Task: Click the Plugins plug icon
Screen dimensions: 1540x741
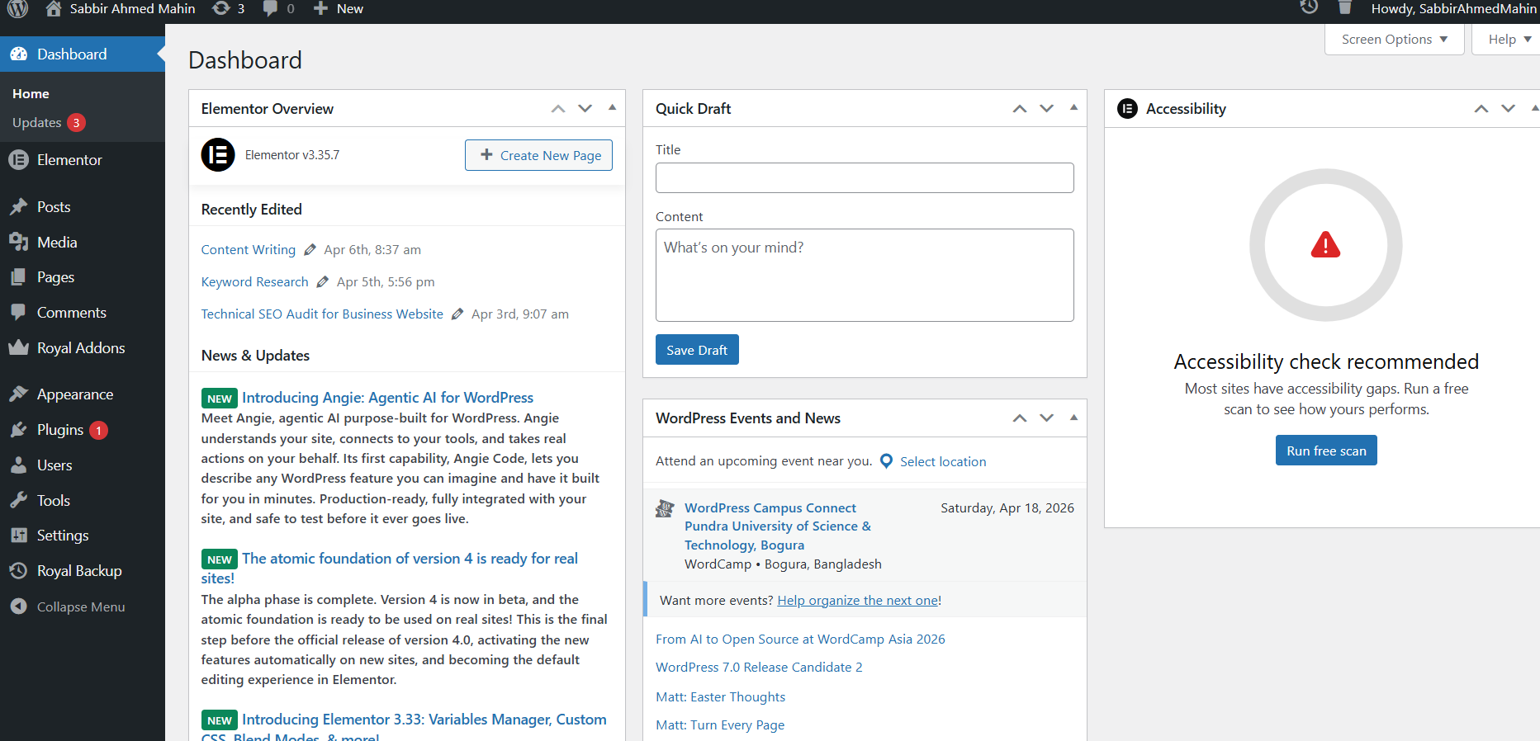Action: [x=19, y=429]
